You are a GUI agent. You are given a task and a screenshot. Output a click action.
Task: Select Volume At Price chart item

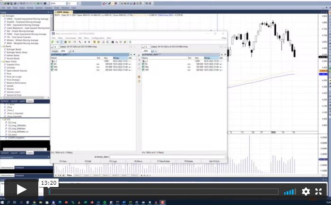(x=14, y=95)
